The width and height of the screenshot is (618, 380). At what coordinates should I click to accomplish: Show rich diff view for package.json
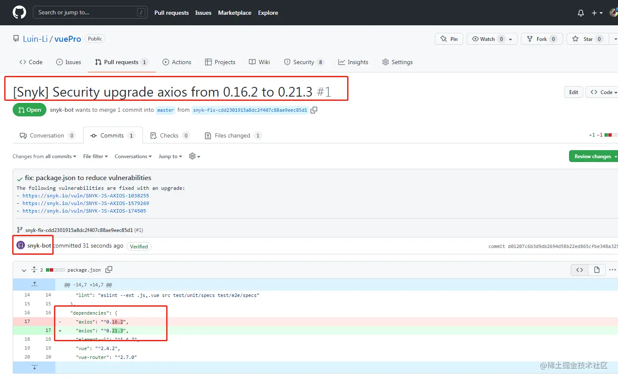[597, 270]
